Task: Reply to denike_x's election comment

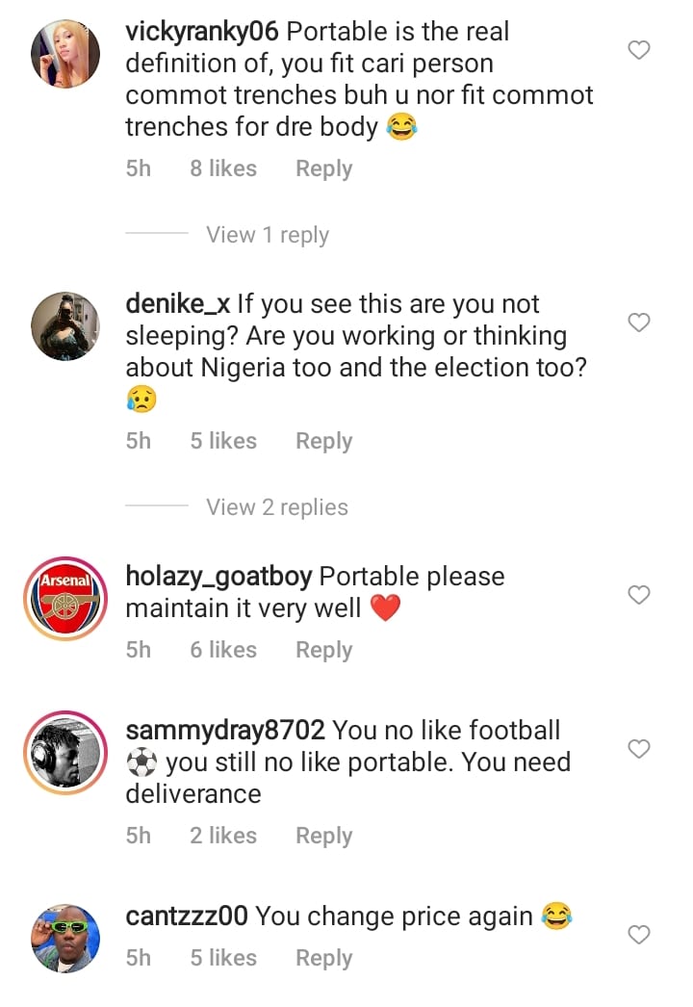Action: click(323, 441)
